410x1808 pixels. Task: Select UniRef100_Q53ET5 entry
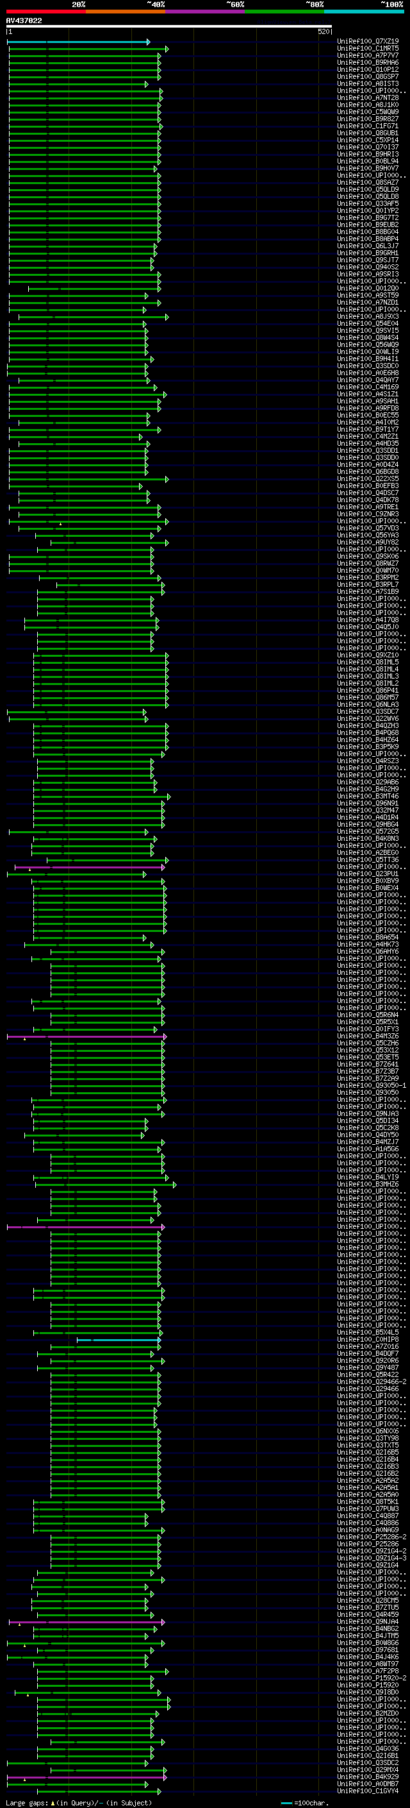(368, 1057)
